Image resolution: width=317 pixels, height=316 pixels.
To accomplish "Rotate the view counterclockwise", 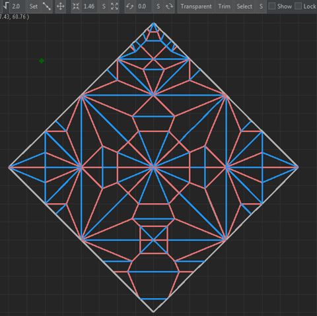I will [x=129, y=7].
